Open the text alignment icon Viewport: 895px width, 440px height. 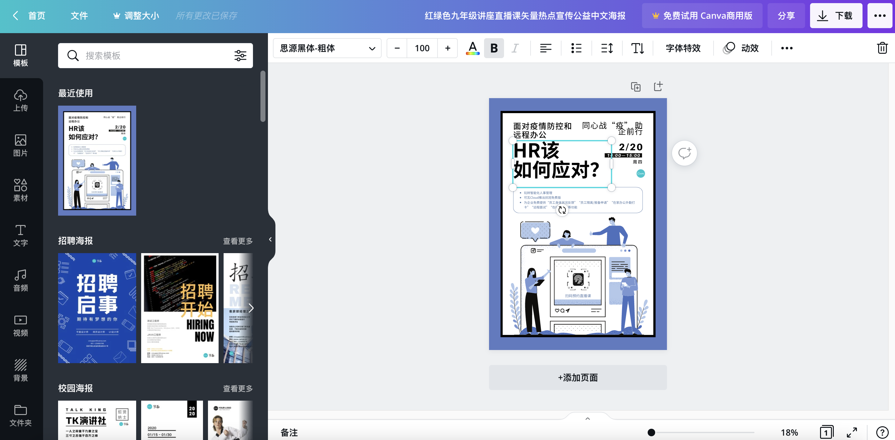tap(546, 48)
